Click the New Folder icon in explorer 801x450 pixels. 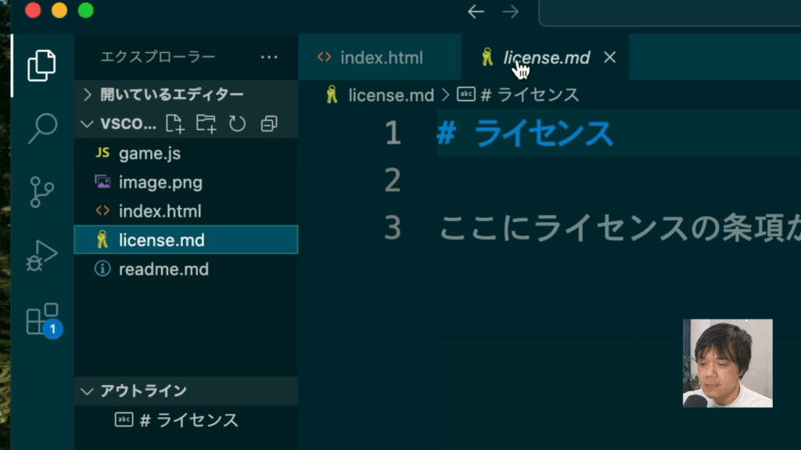click(206, 123)
